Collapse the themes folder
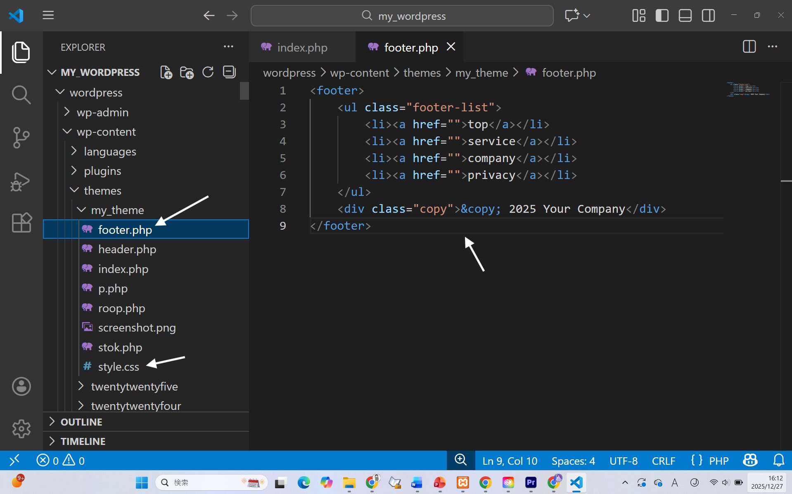 [x=102, y=191]
